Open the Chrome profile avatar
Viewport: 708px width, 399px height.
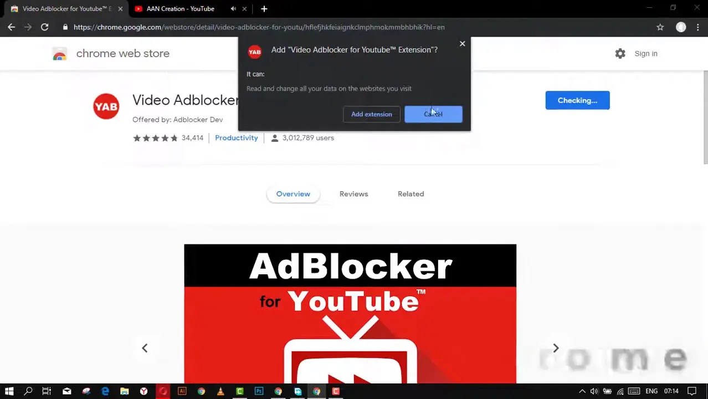[681, 27]
